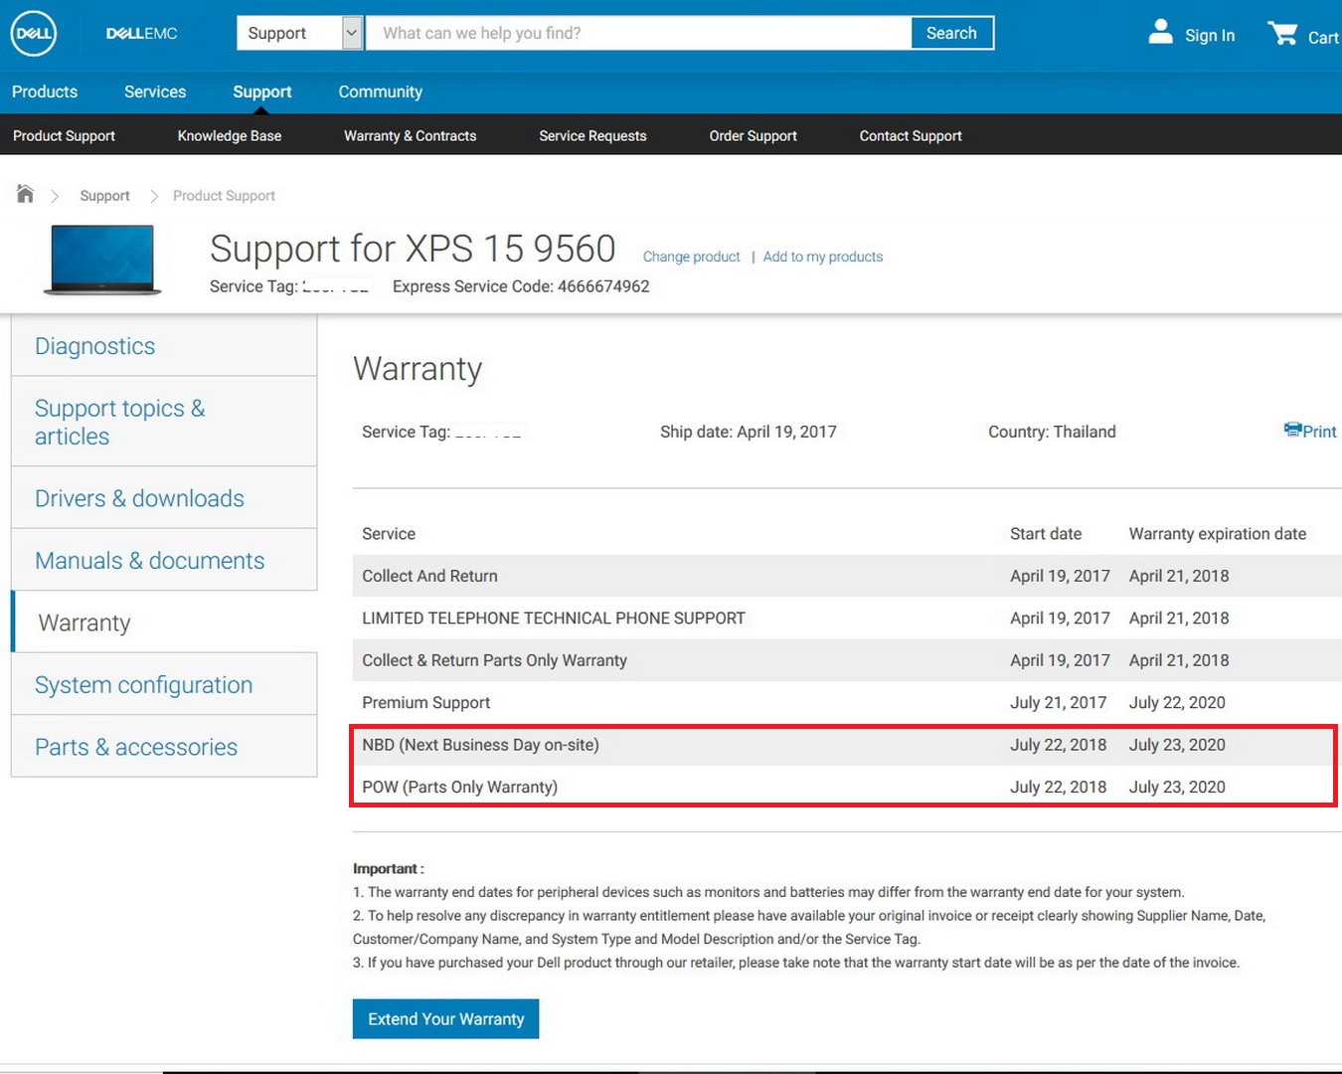This screenshot has height=1074, width=1342.
Task: Select Warranty in the sidebar
Action: click(164, 623)
